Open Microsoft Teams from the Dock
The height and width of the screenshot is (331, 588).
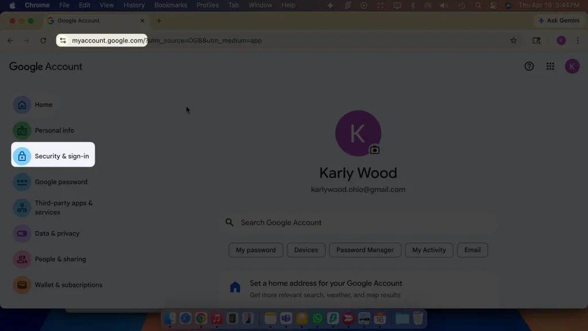coord(286,318)
